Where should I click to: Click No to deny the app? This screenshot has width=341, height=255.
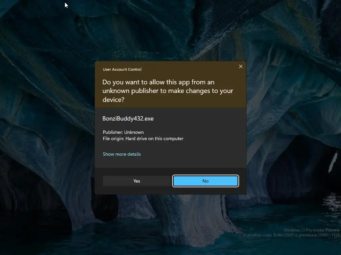tap(205, 181)
